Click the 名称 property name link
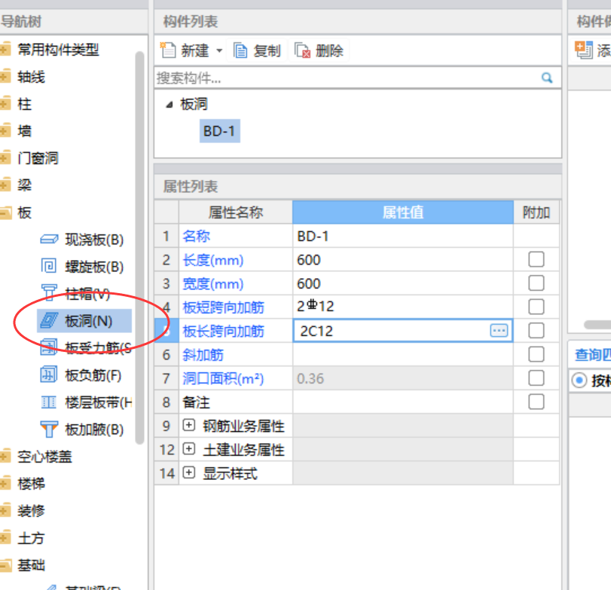 click(196, 236)
